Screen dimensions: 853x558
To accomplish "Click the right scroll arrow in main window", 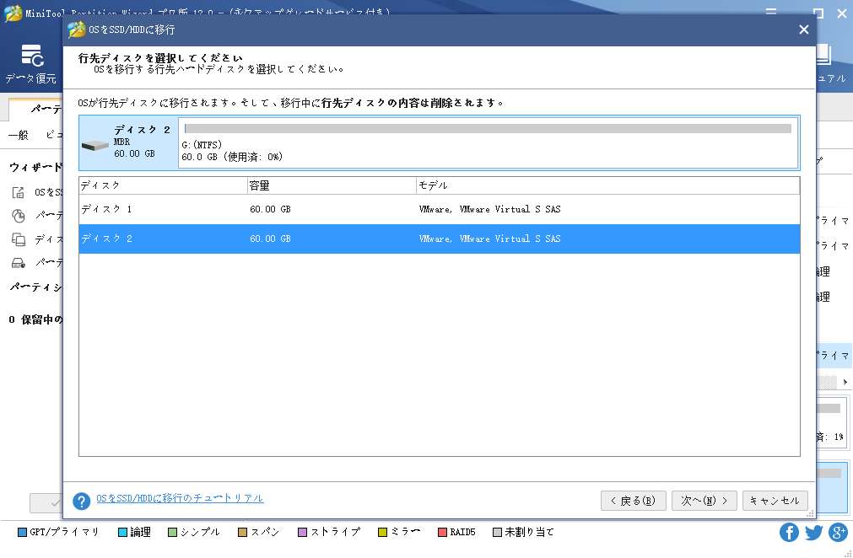I will click(845, 382).
